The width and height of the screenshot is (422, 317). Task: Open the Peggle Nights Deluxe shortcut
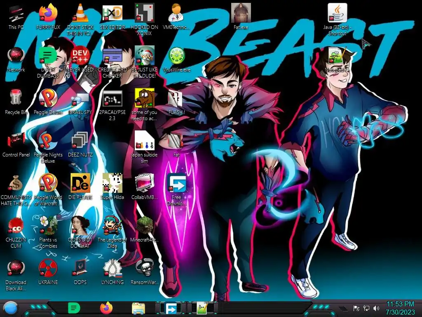48,141
